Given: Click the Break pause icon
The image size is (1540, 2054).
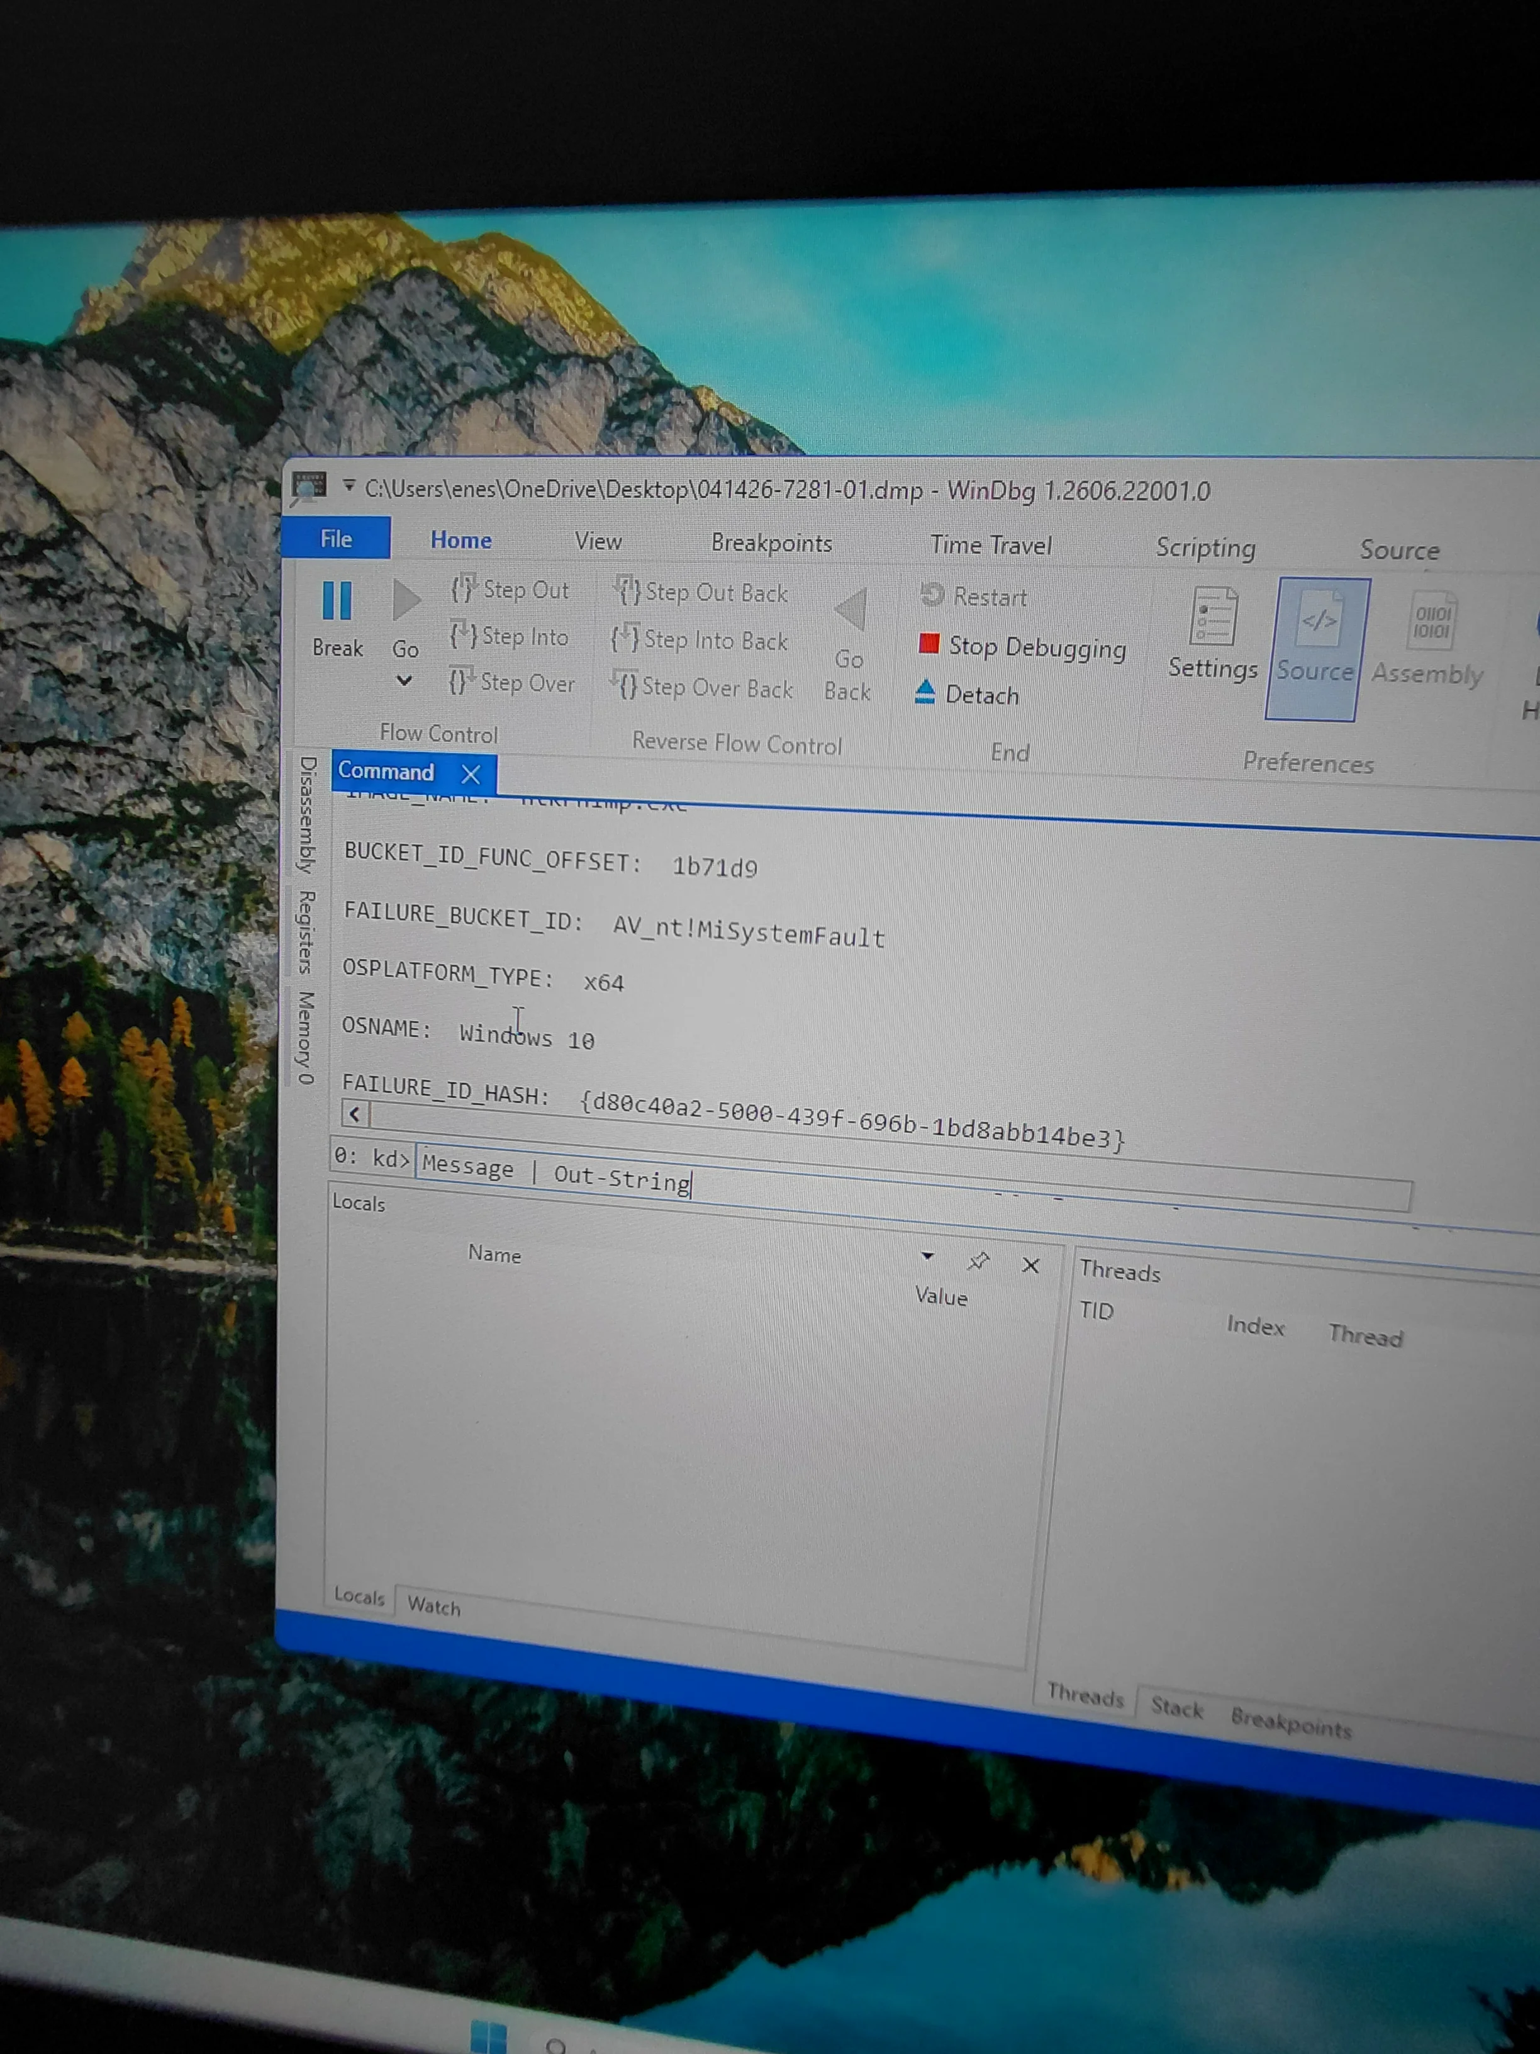Looking at the screenshot, I should (x=336, y=601).
